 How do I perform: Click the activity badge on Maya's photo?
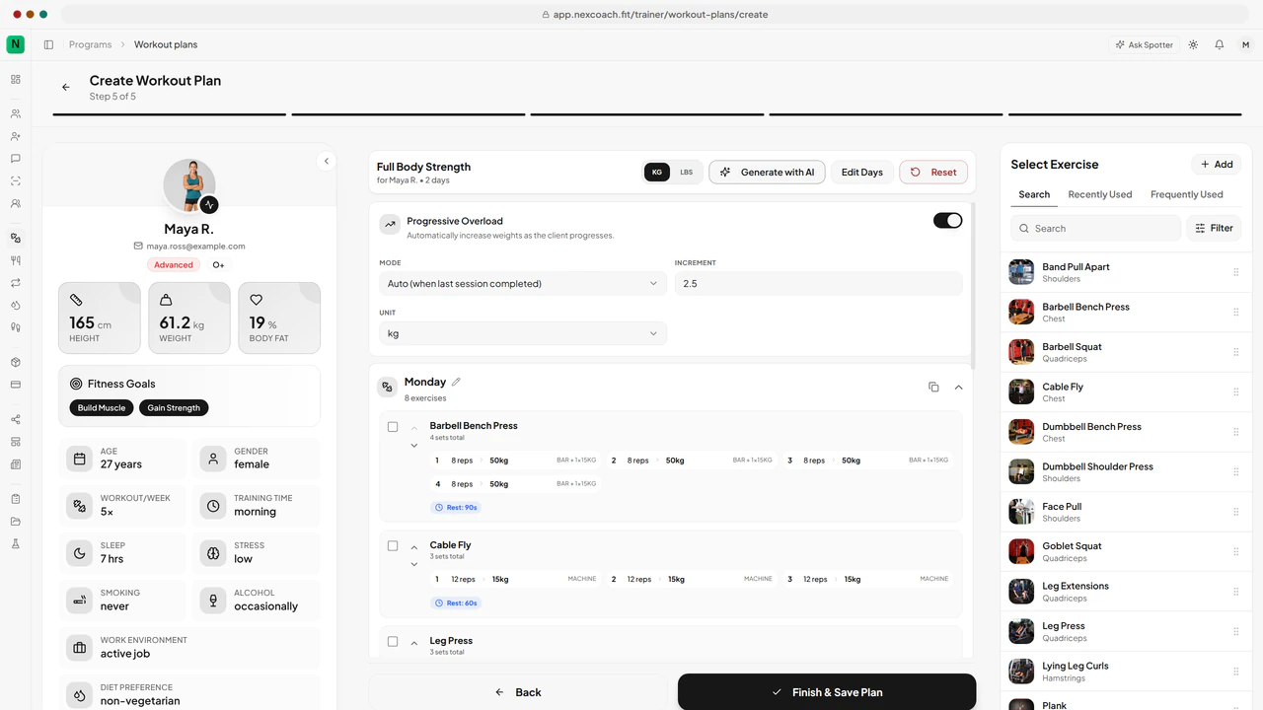point(209,204)
